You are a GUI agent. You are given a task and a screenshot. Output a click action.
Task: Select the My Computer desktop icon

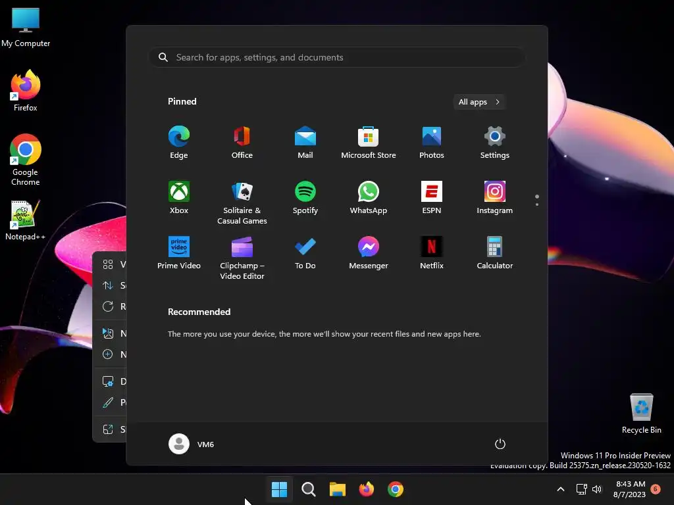click(26, 28)
